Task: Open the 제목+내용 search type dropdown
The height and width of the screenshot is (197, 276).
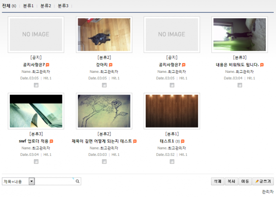Action: click(x=18, y=181)
